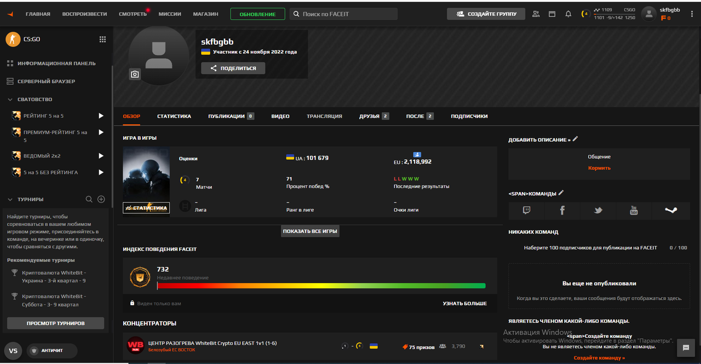Open the АНТИЧИТ button
The height and width of the screenshot is (364, 701).
(x=52, y=351)
